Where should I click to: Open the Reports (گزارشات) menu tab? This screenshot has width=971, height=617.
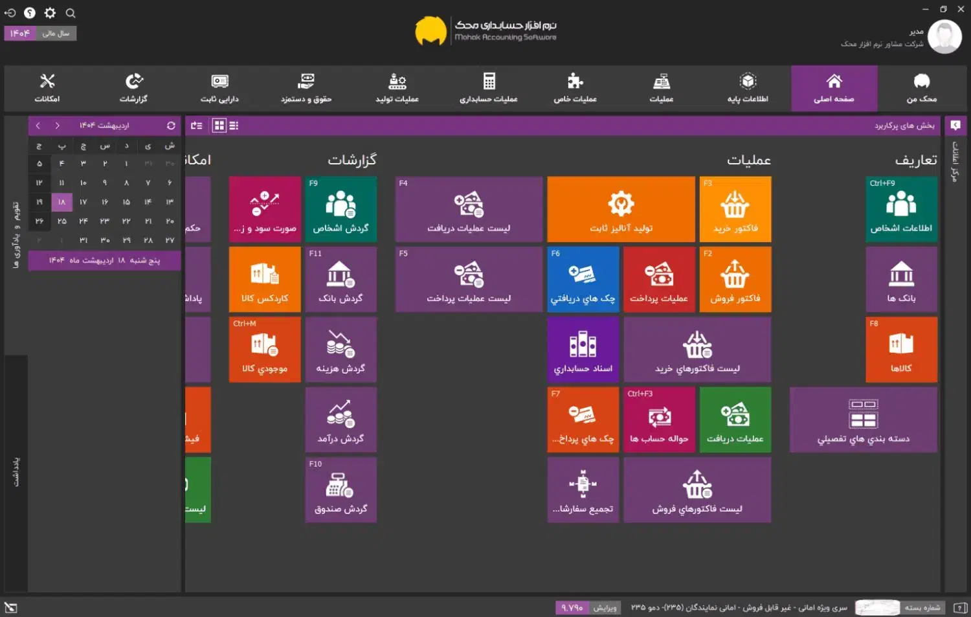(x=133, y=88)
